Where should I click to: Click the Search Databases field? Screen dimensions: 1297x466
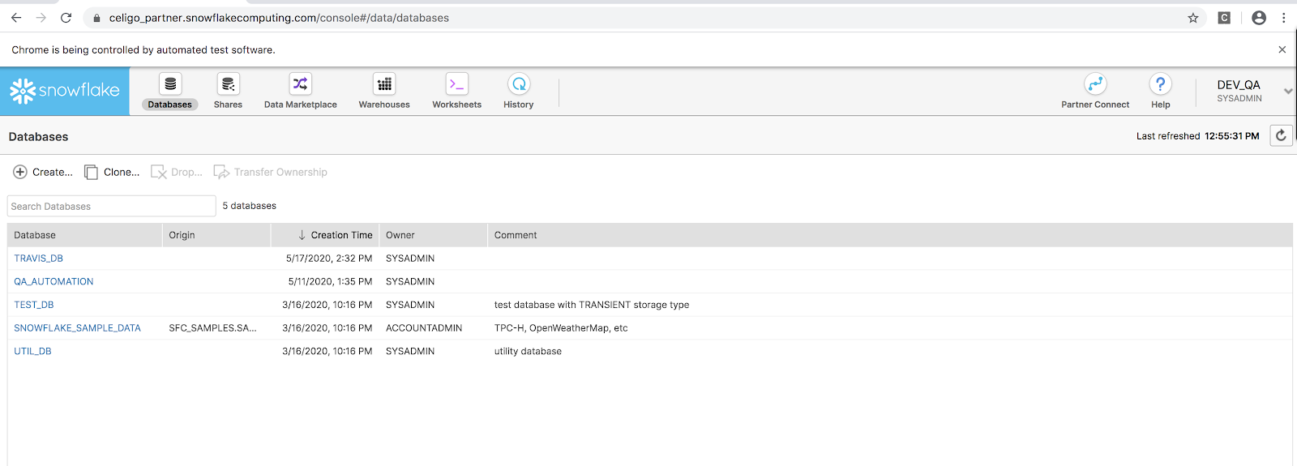click(111, 206)
